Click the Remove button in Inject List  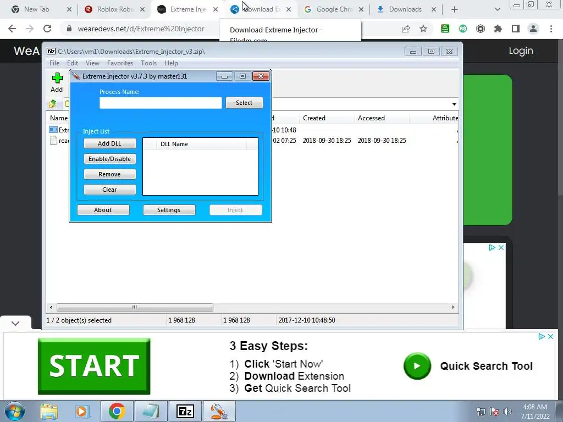point(109,174)
